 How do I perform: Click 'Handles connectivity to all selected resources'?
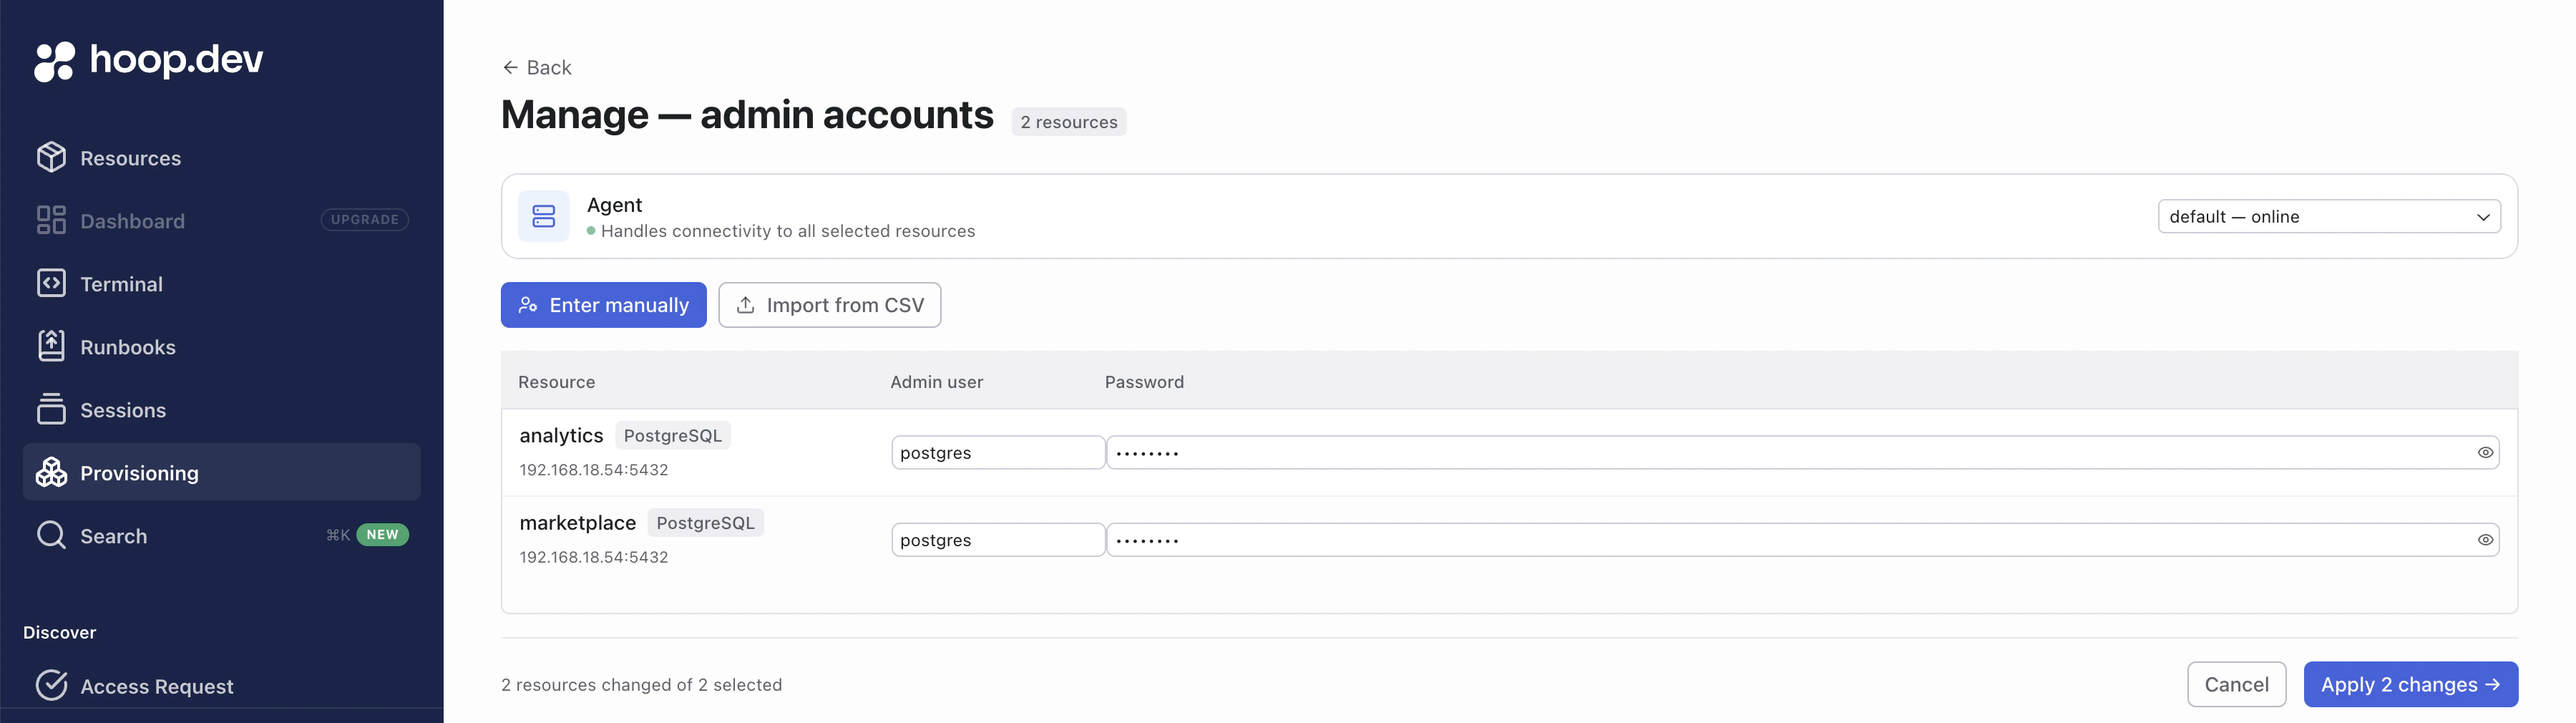click(x=788, y=231)
